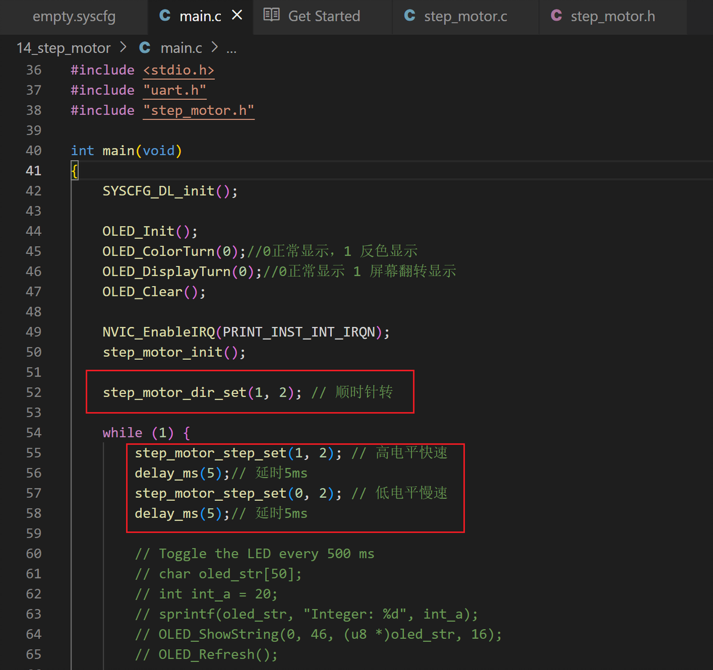The height and width of the screenshot is (670, 713).
Task: Select the main.c editor tab
Action: coord(200,16)
